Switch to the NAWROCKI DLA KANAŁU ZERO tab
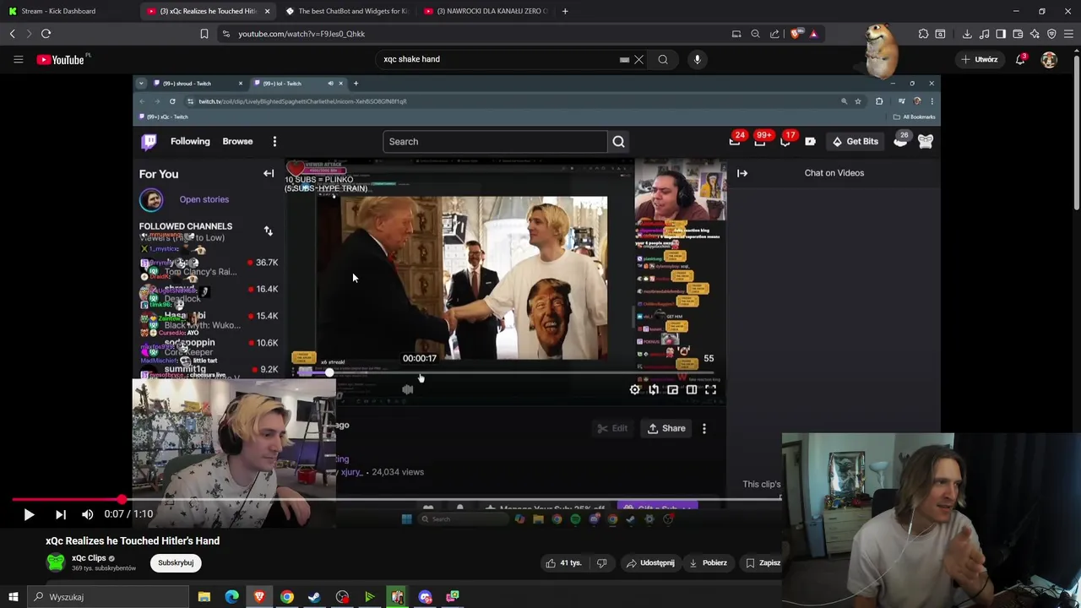 (486, 11)
